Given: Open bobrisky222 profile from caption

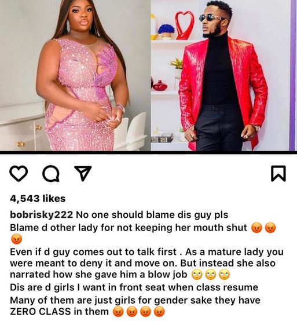Looking at the screenshot, I should (x=41, y=215).
